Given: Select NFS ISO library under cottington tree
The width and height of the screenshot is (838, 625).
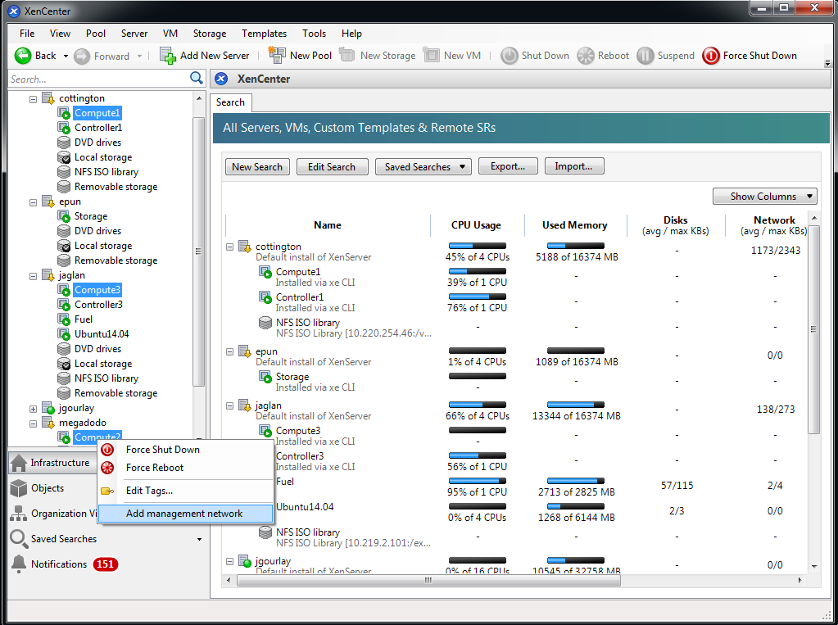Looking at the screenshot, I should tap(106, 172).
